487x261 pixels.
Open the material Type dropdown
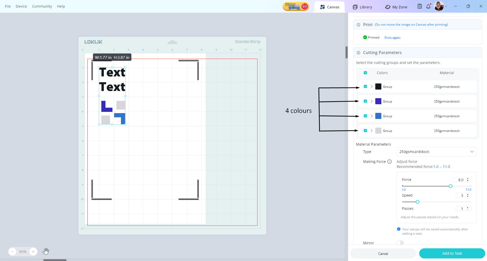[436, 152]
